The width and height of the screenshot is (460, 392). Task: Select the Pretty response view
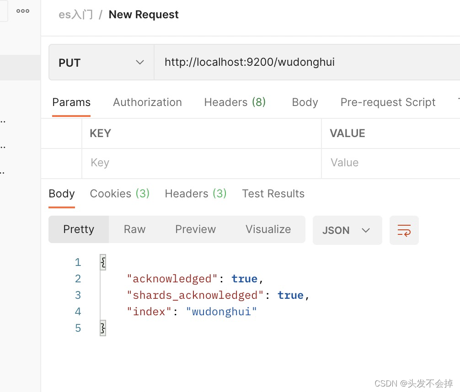79,229
